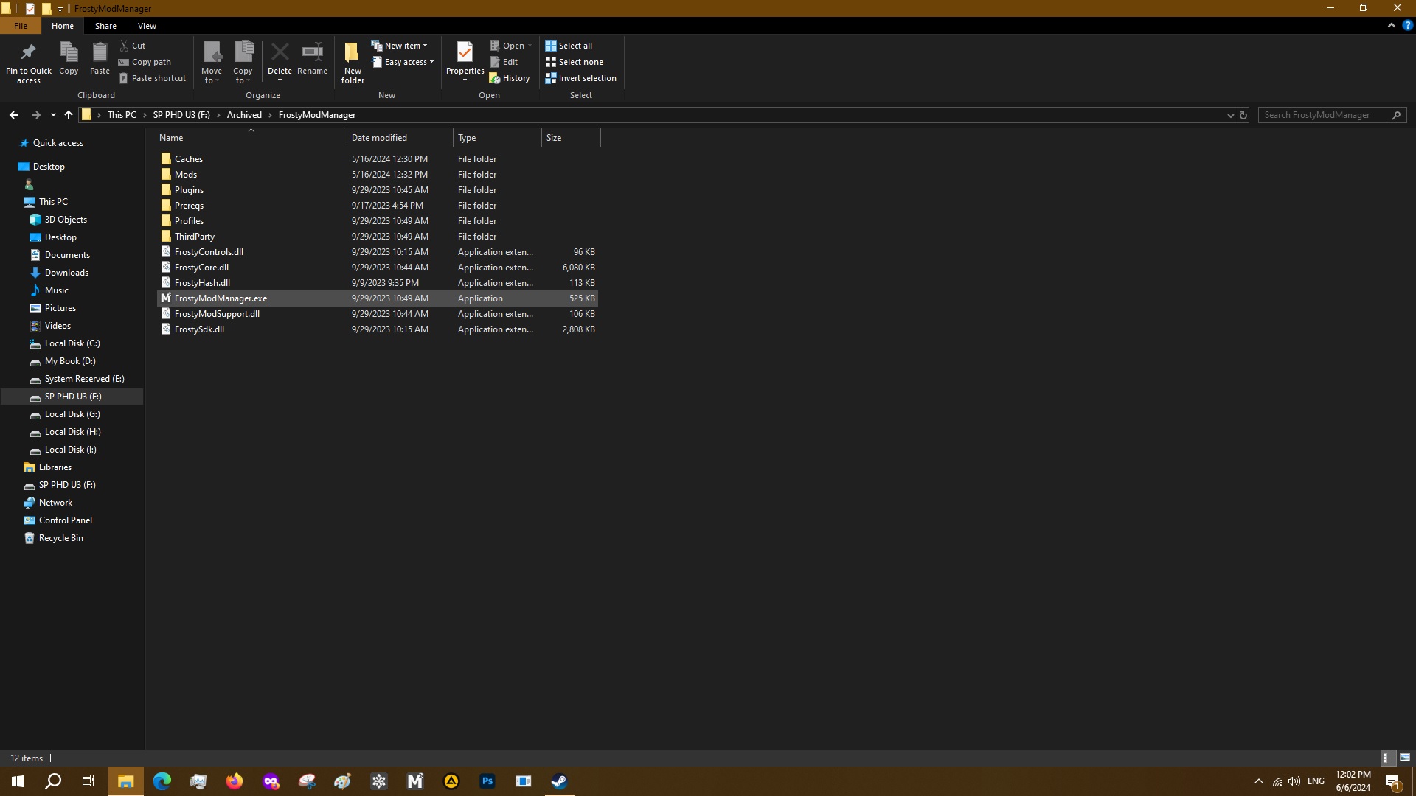Click the refresh icon by address bar
Viewport: 1416px width, 796px height.
point(1243,115)
